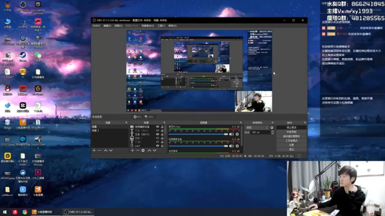Toggle lock on 图像 2 source
The image size is (385, 216).
(162, 138)
